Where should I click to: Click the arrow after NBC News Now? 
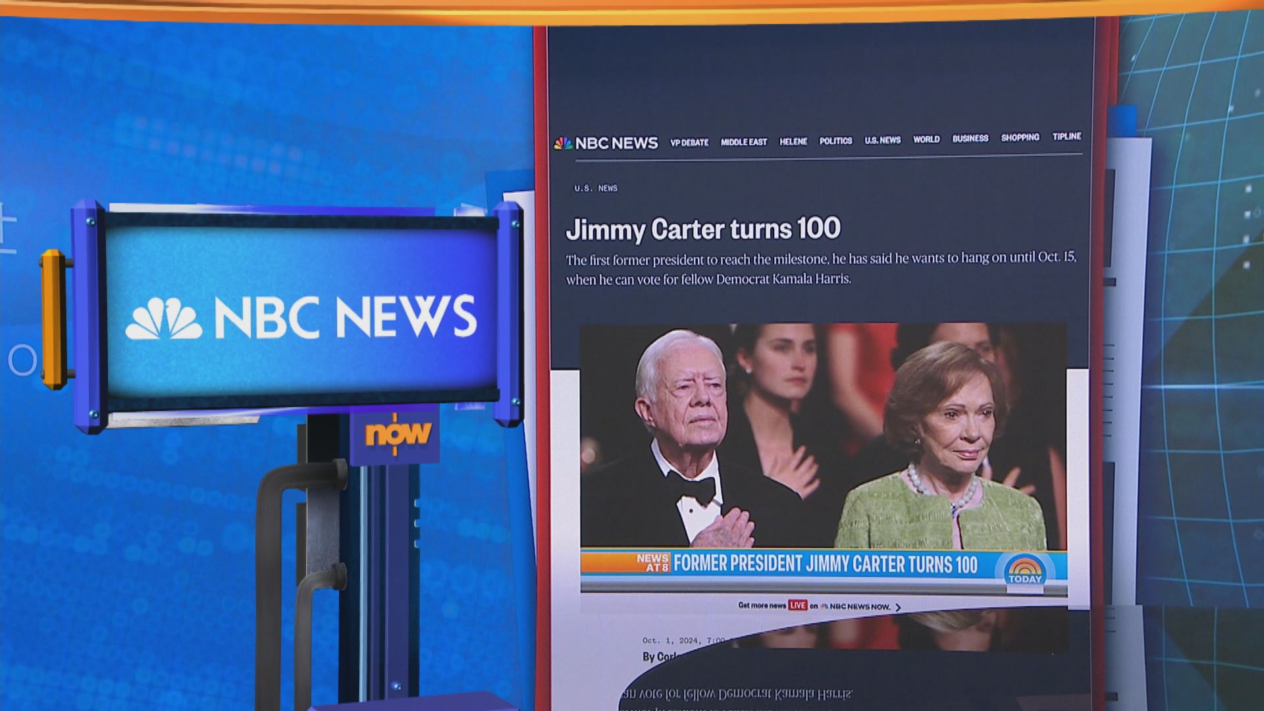click(x=897, y=607)
